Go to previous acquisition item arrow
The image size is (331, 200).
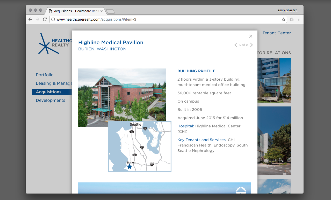click(236, 45)
